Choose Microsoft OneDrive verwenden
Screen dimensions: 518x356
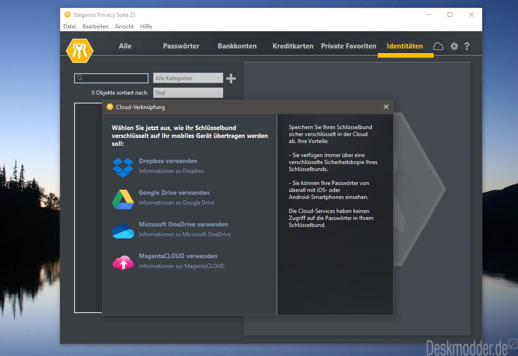coord(184,225)
